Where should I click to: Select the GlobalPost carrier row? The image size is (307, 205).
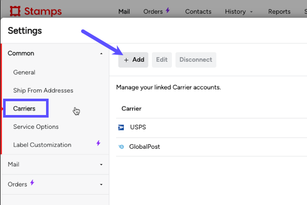coord(211,147)
